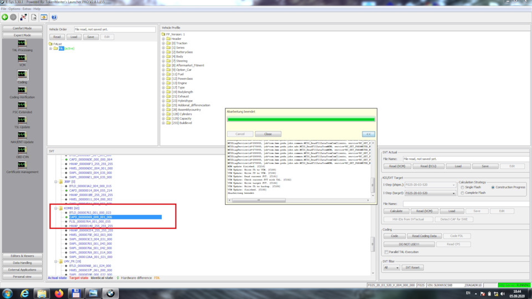The height and width of the screenshot is (299, 532).
Task: Click the green progress bar in dialog
Action: pyautogui.click(x=301, y=120)
